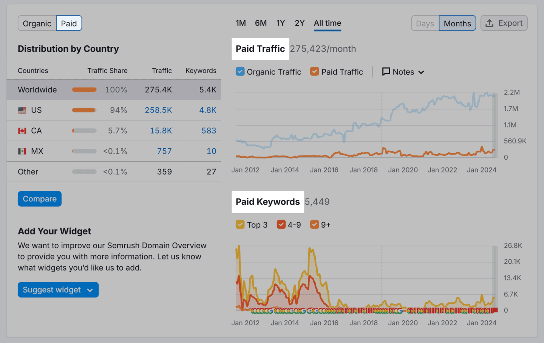Image resolution: width=544 pixels, height=343 pixels.
Task: Disable the Top 3 keywords checkbox
Action: 240,224
